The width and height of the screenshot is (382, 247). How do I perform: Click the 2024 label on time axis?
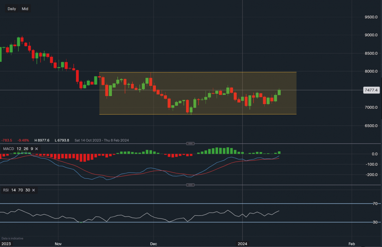(x=243, y=243)
